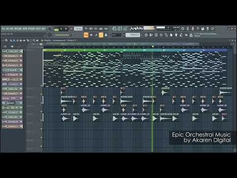This screenshot has width=237, height=178.
Task: Click the 45:01 song time display
Action: click(x=119, y=29)
